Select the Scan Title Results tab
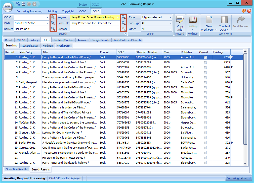The image size is (254, 183). [17, 169]
